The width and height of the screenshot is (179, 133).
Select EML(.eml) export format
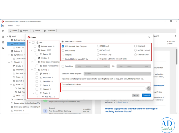coord(135,46)
